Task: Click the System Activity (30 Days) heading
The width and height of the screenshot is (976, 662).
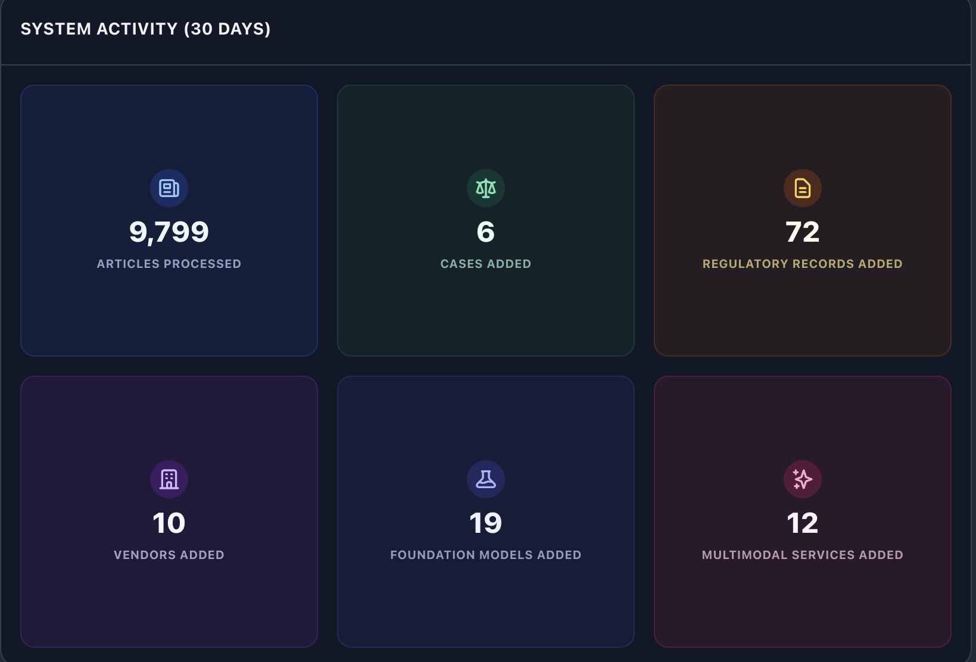Action: [145, 29]
